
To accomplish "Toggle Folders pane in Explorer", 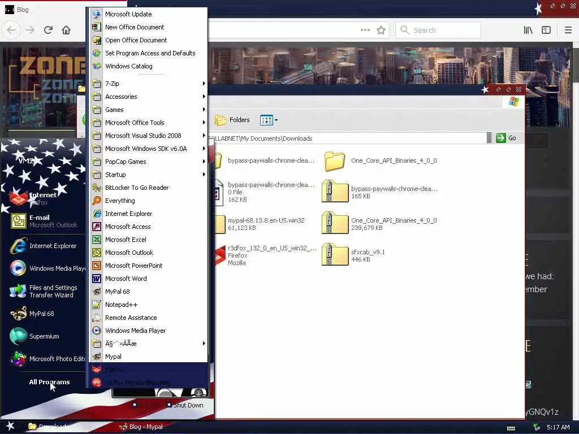I will point(232,120).
